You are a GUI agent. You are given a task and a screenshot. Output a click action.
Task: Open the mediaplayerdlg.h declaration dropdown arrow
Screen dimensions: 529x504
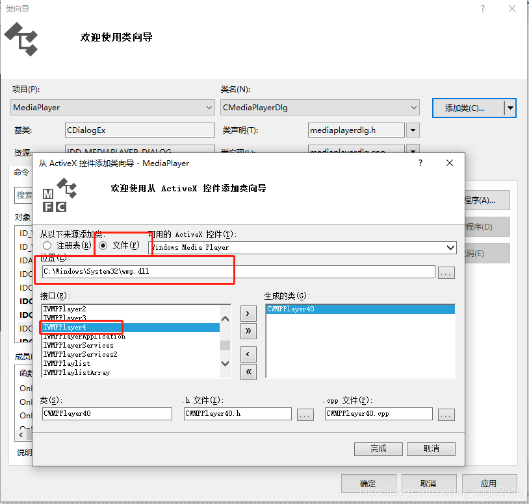(413, 130)
